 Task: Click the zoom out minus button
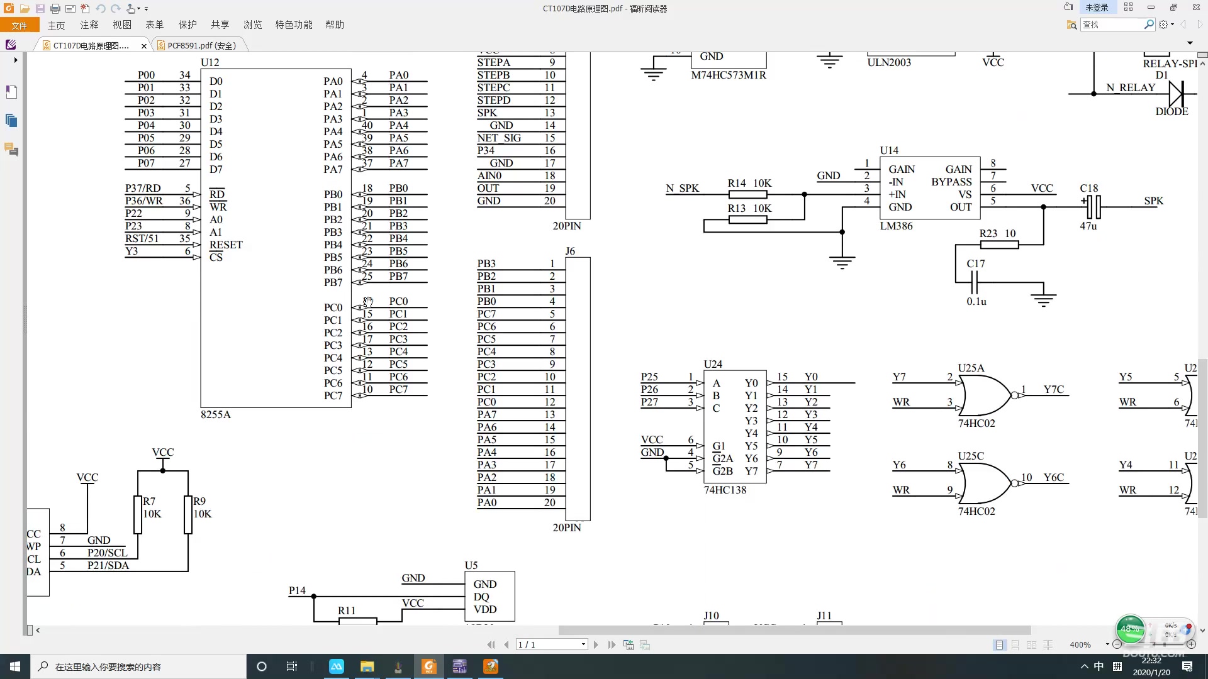1117,644
